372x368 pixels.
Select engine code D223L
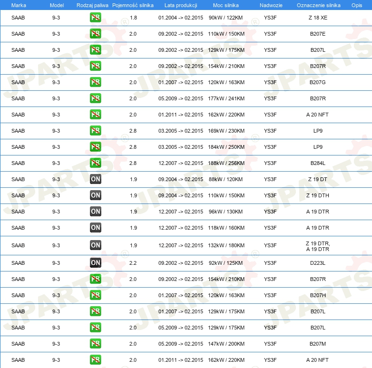point(318,263)
